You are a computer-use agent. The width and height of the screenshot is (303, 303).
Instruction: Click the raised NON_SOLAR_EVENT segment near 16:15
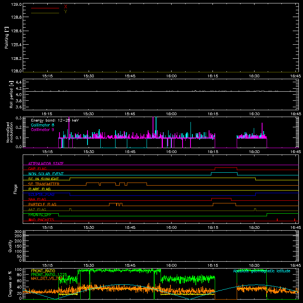[x=224, y=173]
